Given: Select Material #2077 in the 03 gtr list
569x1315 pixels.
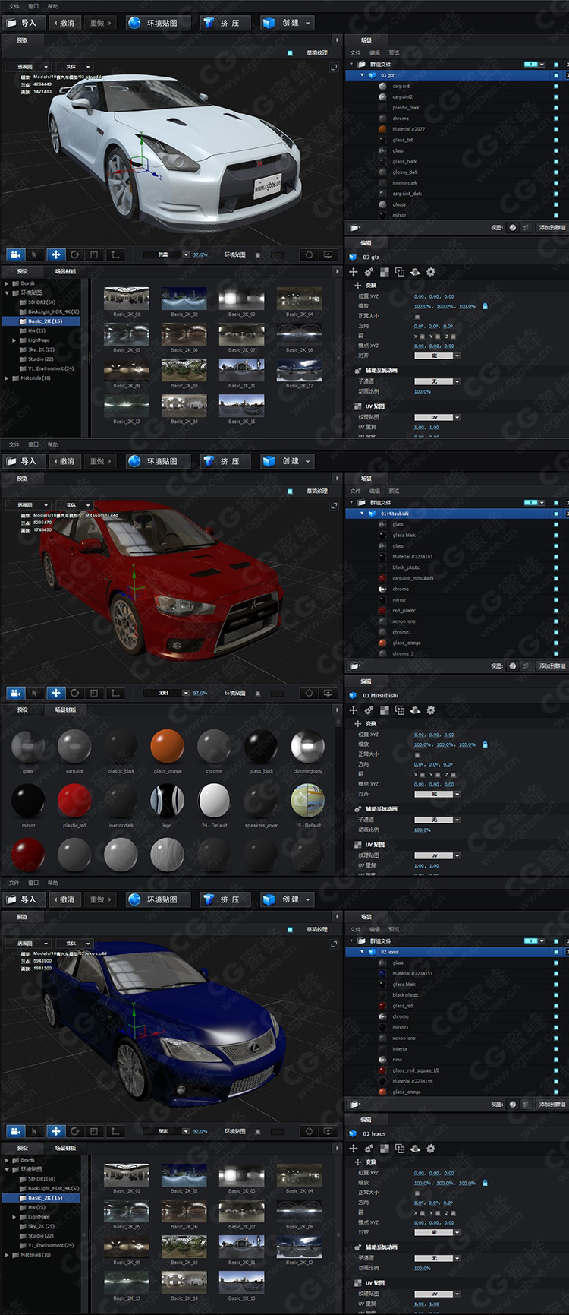Looking at the screenshot, I should [x=409, y=129].
